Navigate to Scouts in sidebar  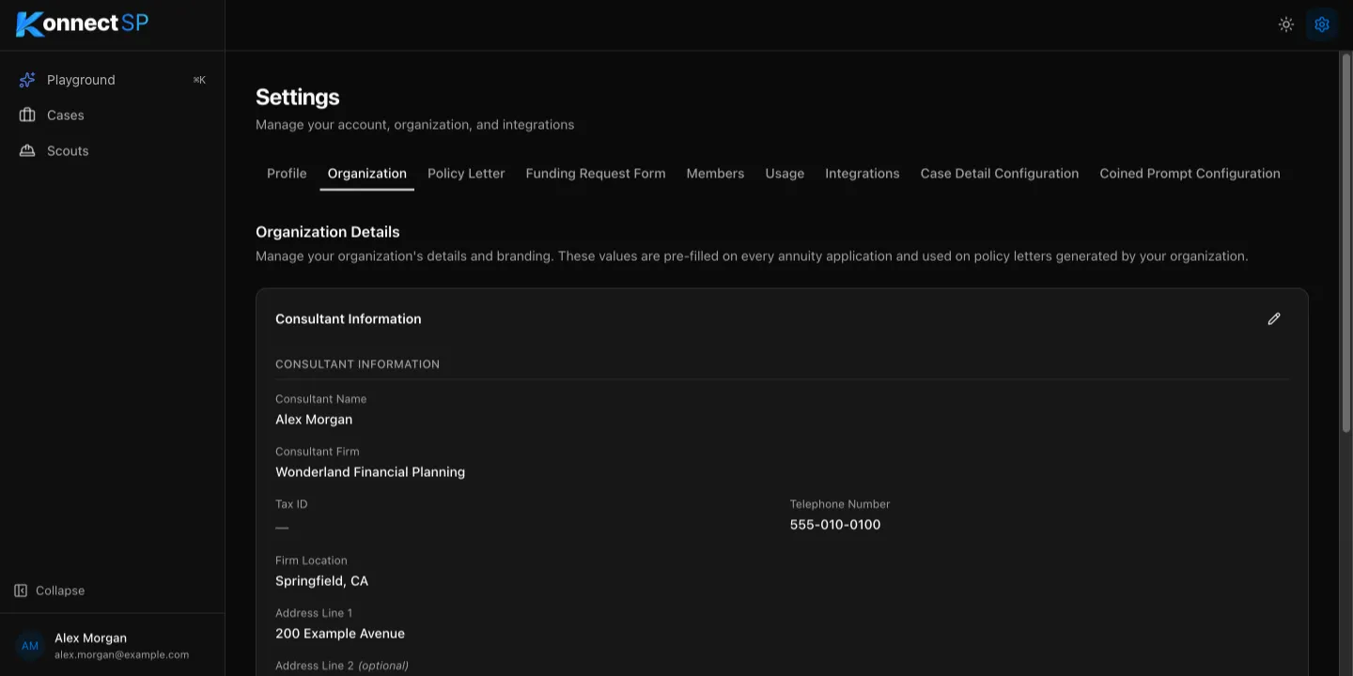click(113, 151)
